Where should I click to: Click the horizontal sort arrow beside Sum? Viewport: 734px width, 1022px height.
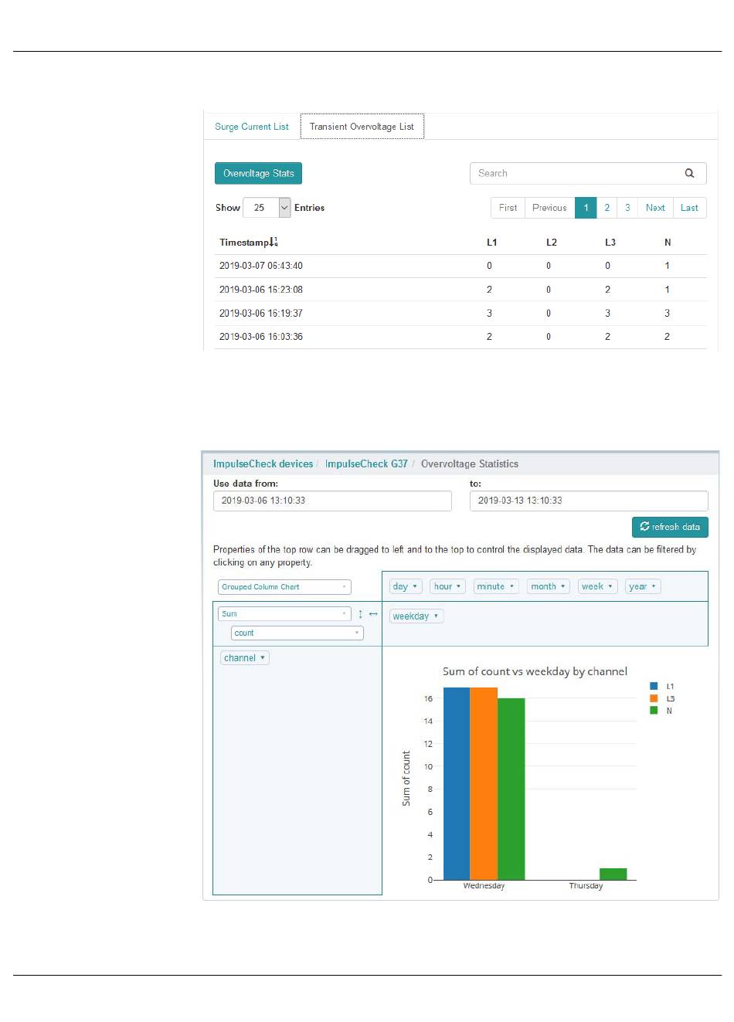pos(373,614)
